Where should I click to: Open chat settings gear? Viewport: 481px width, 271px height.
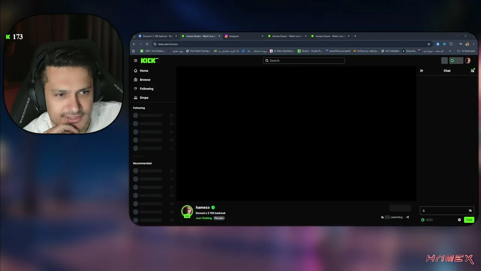tap(459, 220)
